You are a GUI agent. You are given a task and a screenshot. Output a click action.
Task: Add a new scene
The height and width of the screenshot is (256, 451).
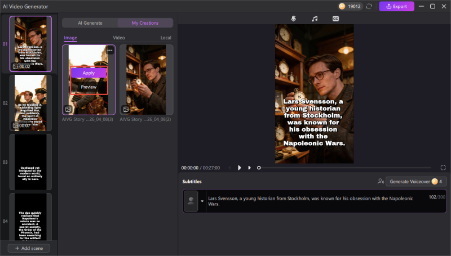coord(29,248)
